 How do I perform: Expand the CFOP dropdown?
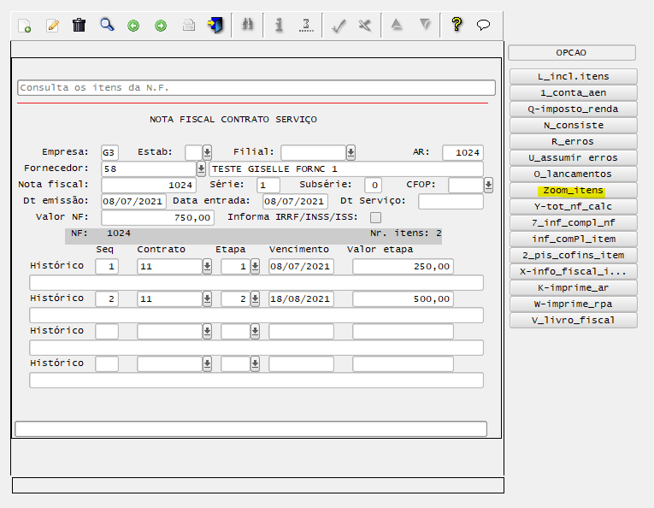tap(488, 186)
